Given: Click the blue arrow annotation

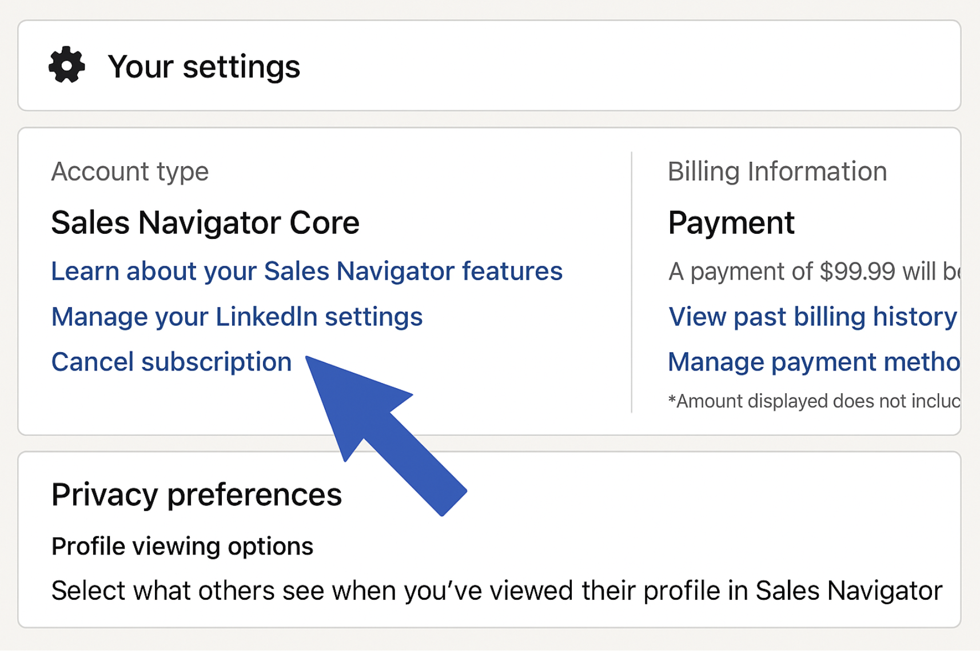Looking at the screenshot, I should tap(386, 434).
